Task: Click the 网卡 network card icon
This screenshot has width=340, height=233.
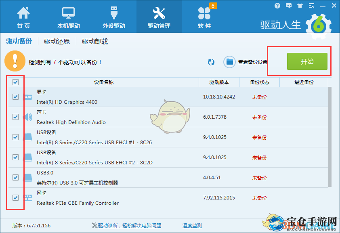Action: click(x=28, y=197)
